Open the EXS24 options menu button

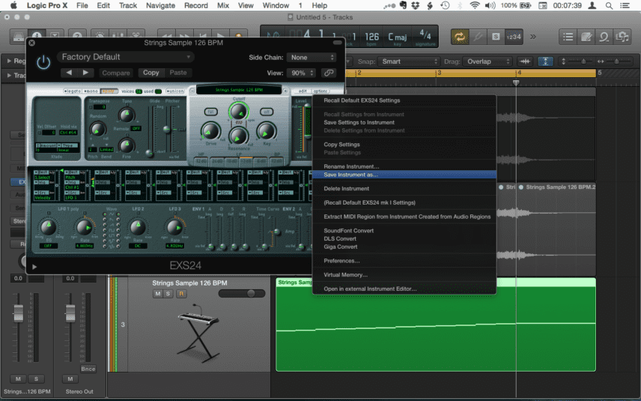tap(320, 91)
